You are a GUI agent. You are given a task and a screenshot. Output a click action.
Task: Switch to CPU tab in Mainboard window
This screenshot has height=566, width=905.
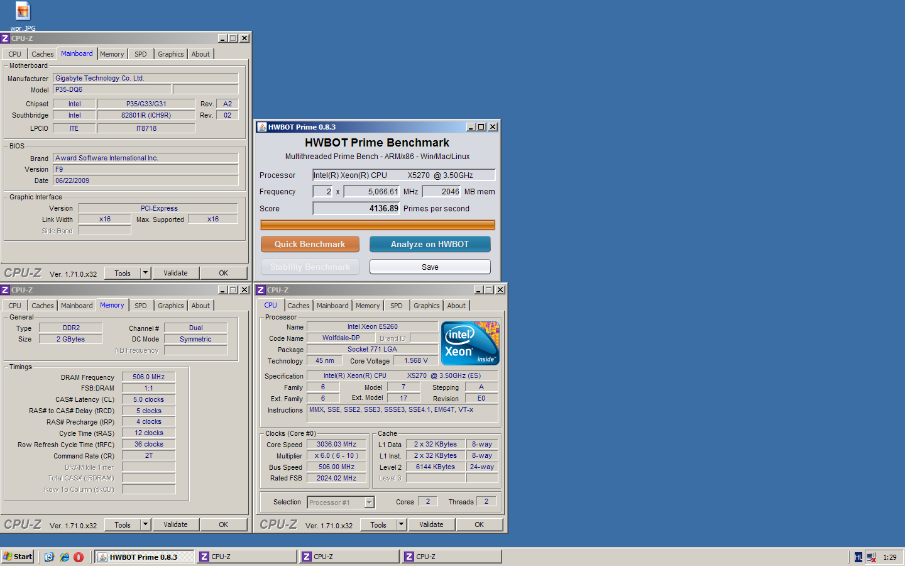pos(15,54)
